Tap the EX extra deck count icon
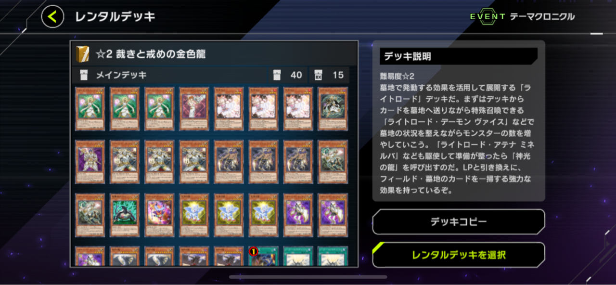 (x=318, y=75)
